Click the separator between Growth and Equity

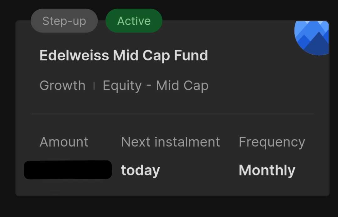point(94,86)
